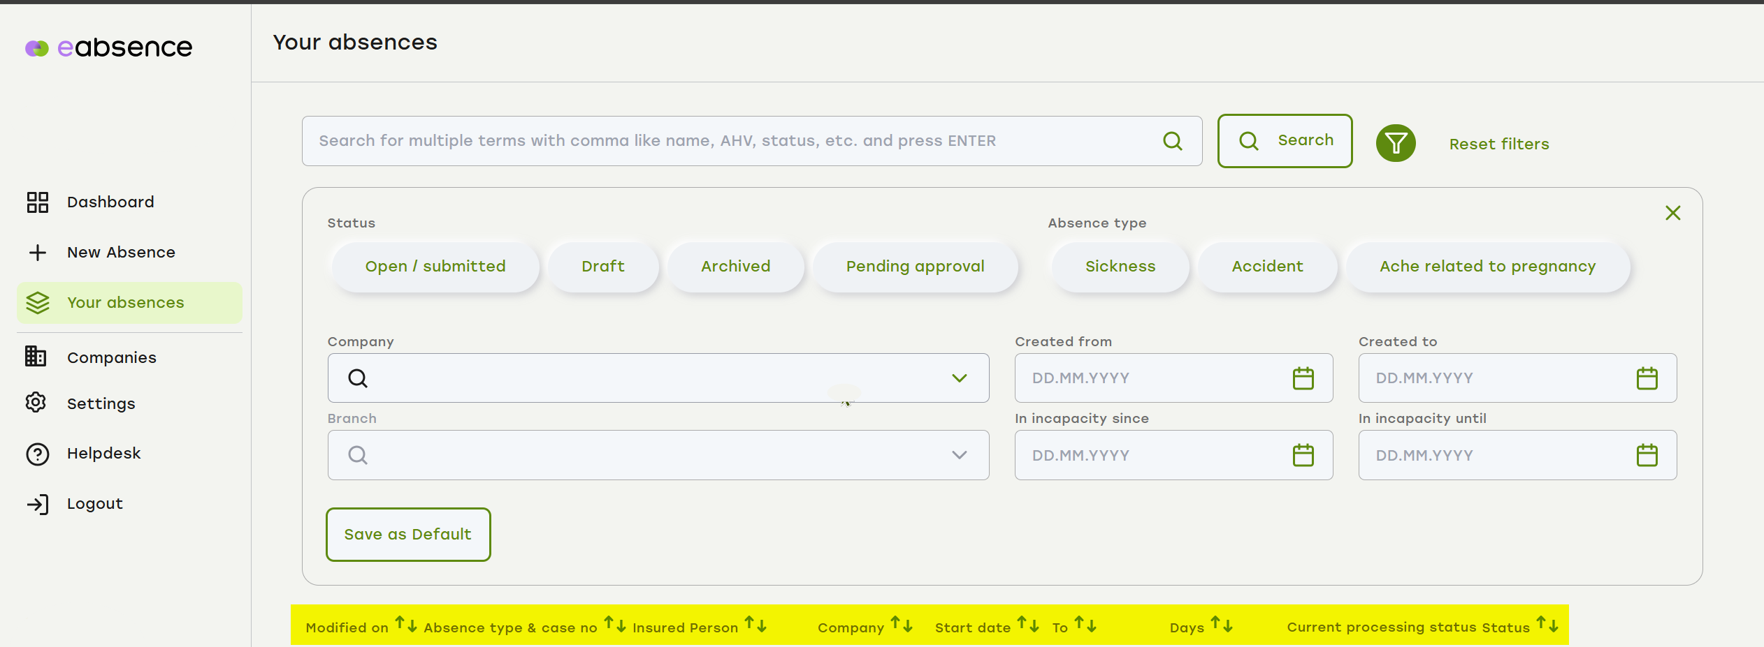Toggle Pending approval status filter
Image resolution: width=1764 pixels, height=647 pixels.
(916, 267)
